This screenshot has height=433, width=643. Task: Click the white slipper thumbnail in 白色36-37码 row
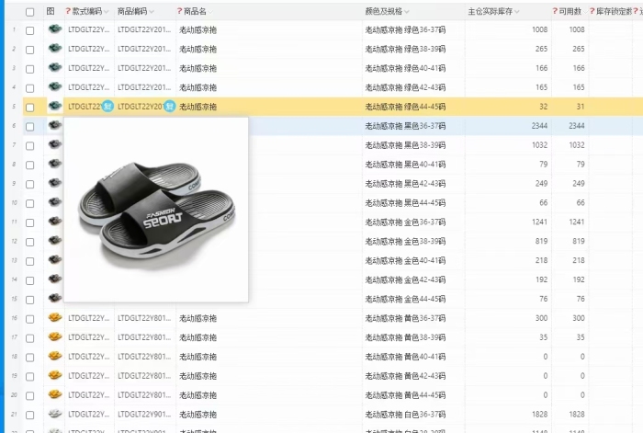pyautogui.click(x=54, y=414)
